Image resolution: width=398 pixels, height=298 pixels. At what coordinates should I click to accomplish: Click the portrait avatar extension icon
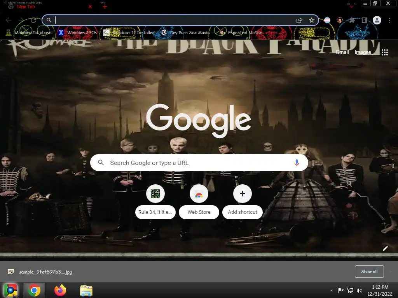tap(340, 20)
